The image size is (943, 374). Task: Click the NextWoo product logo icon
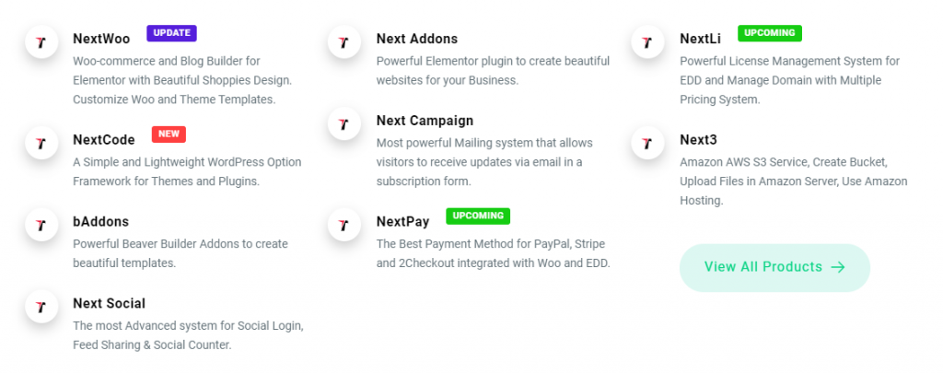click(x=41, y=42)
